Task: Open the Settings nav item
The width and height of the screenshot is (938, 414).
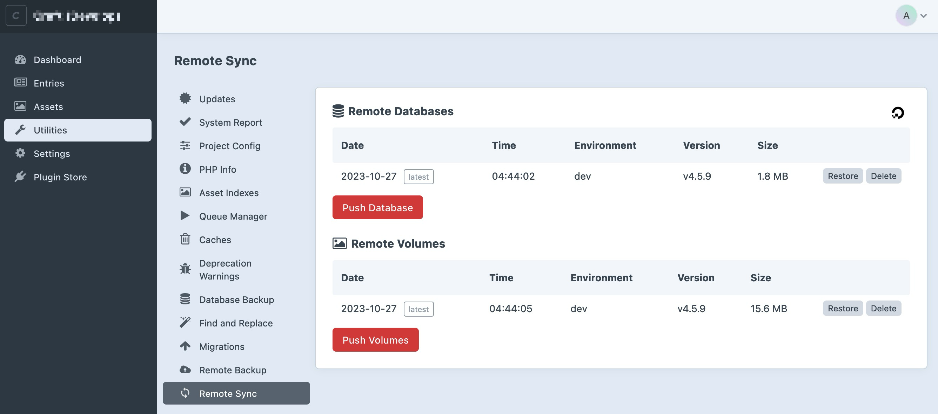Action: [52, 153]
